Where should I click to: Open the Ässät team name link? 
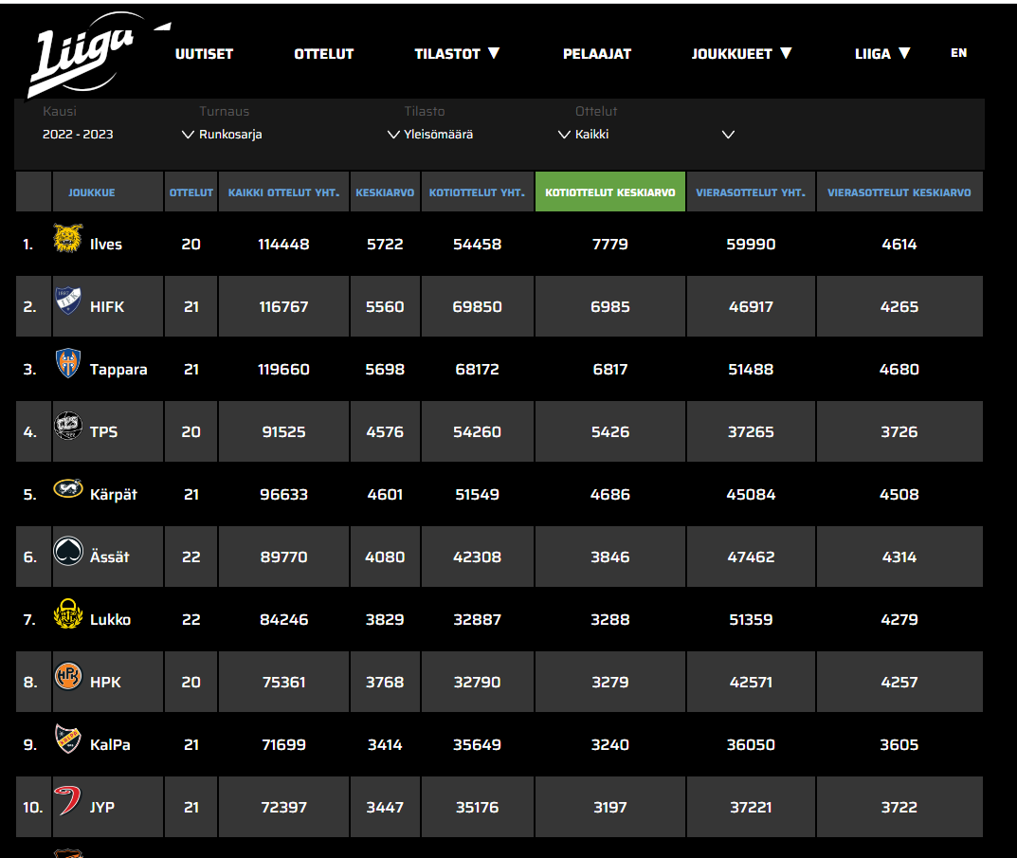(x=110, y=557)
